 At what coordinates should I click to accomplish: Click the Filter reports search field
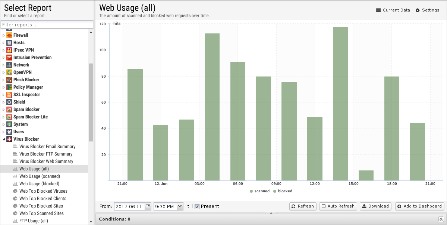pos(47,25)
